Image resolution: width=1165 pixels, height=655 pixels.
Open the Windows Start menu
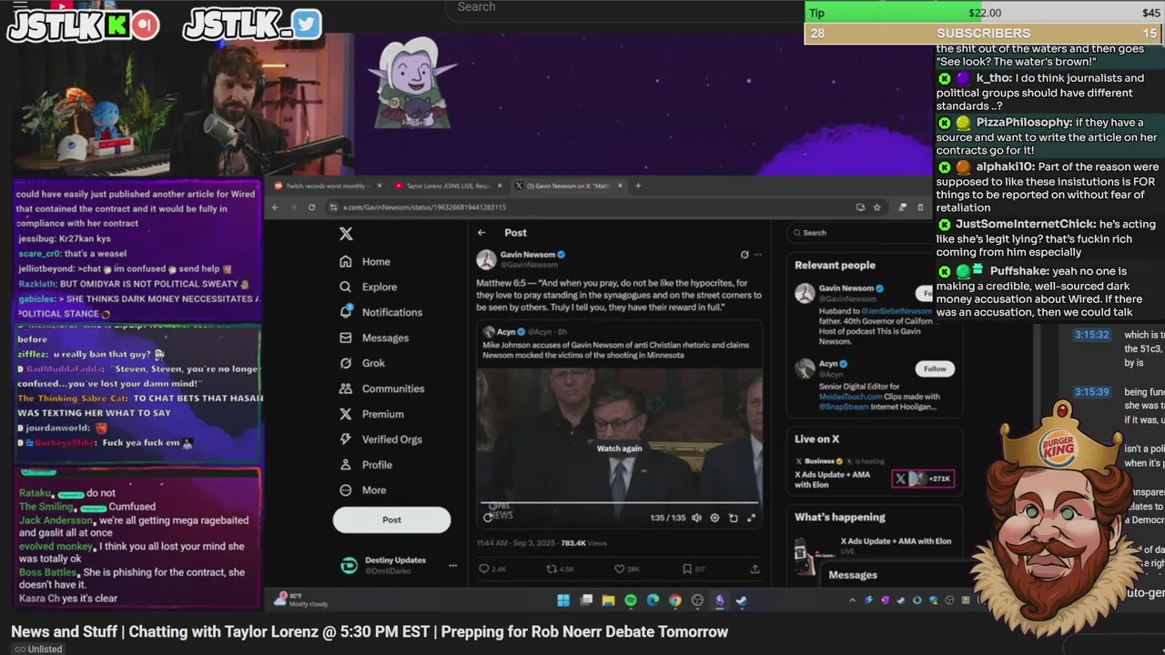563,600
